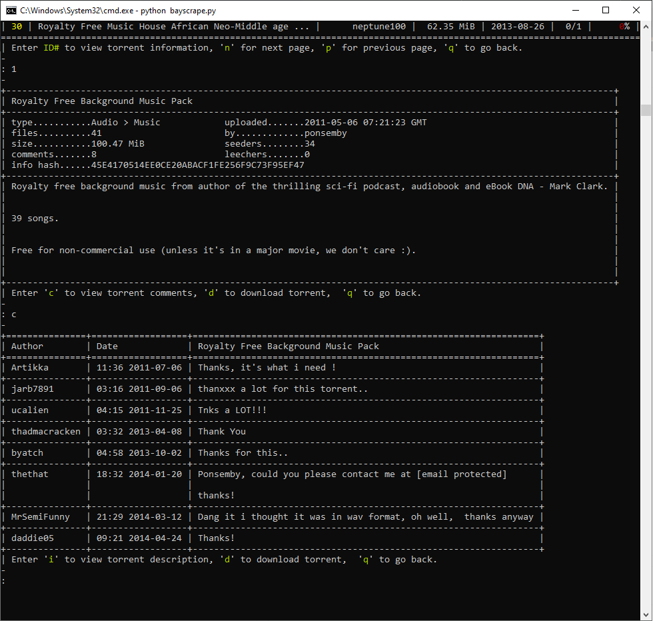Screen dimensions: 653x621
Task: Click the comment 'Thanks for this..'
Action: coord(243,452)
